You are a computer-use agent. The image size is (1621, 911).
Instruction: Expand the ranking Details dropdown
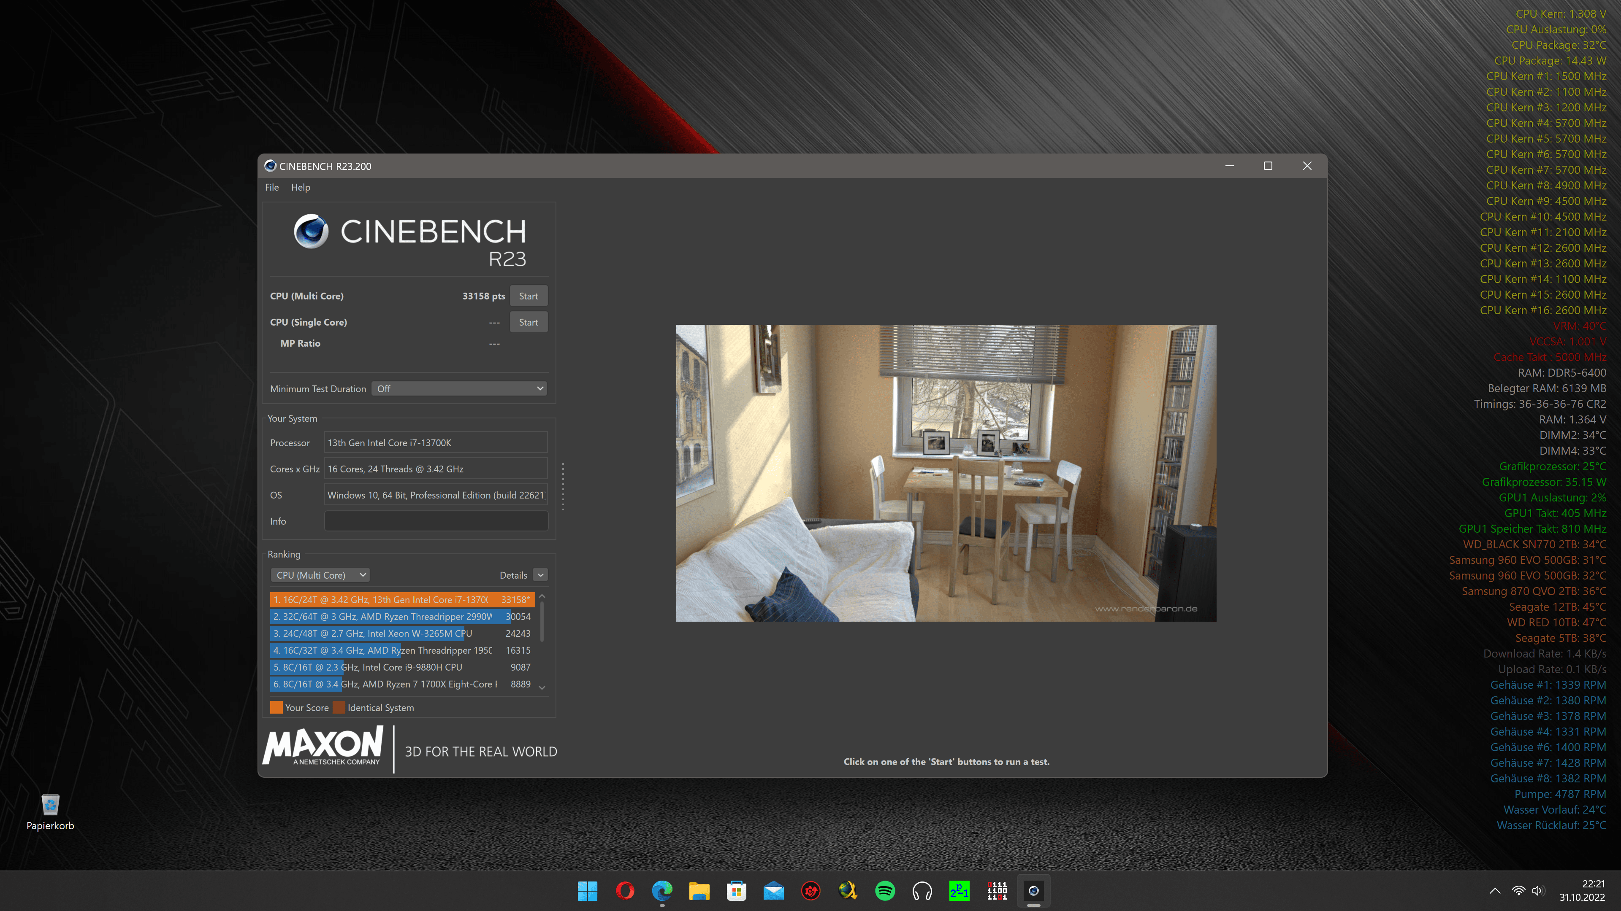[540, 575]
